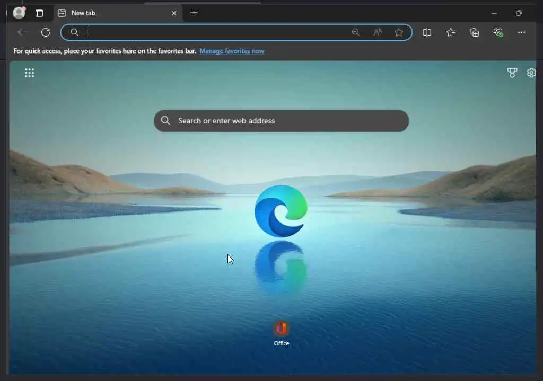Open the profile avatar menu
The height and width of the screenshot is (381, 543).
point(19,13)
